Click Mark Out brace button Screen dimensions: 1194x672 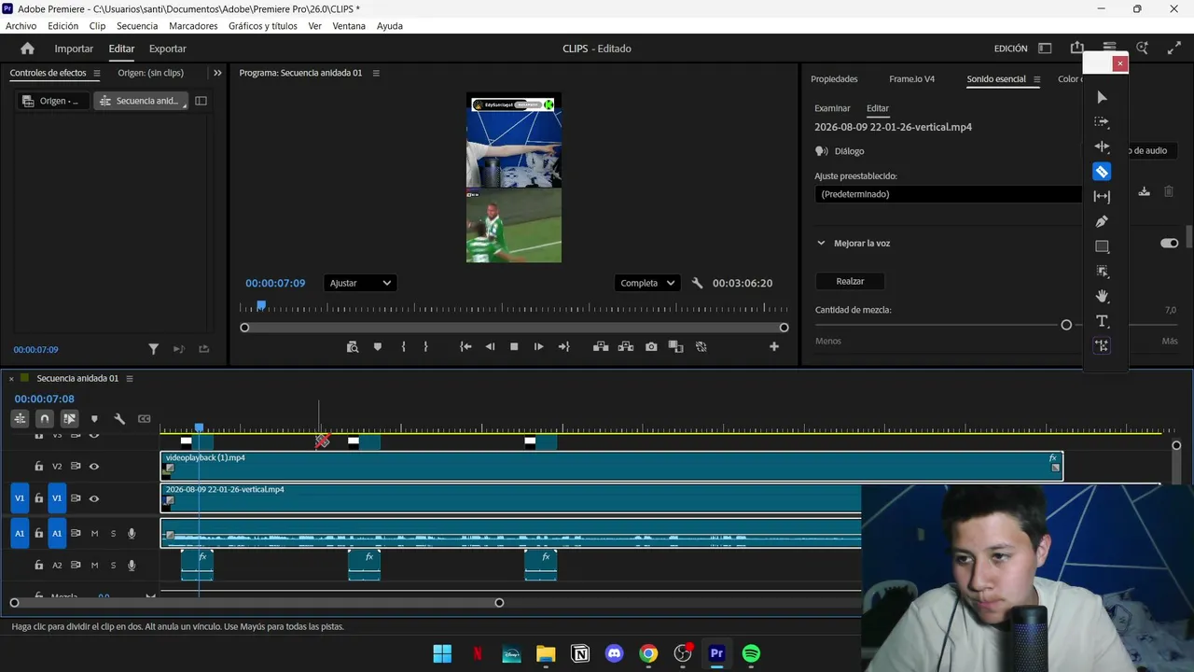[x=425, y=346]
